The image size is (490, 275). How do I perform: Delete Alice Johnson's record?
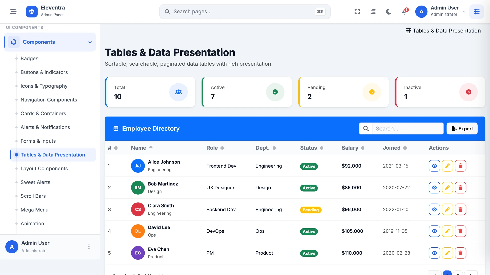click(x=460, y=166)
